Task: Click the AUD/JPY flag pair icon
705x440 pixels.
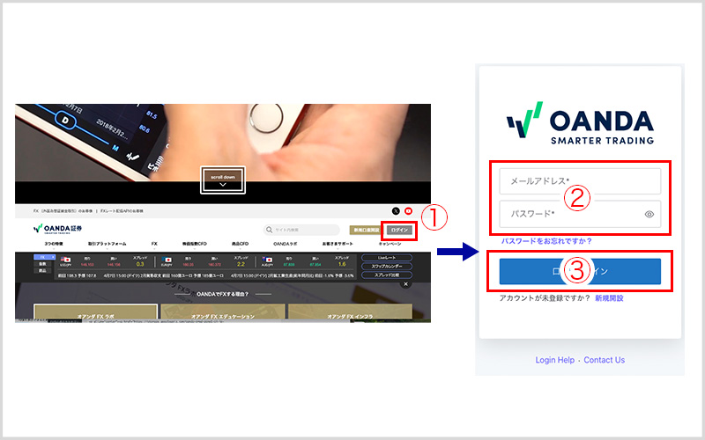Action: (x=268, y=260)
